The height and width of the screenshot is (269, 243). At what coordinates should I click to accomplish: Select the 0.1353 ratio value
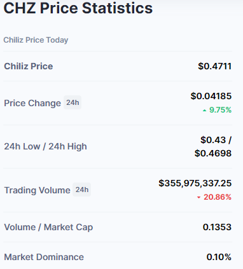point(217,227)
